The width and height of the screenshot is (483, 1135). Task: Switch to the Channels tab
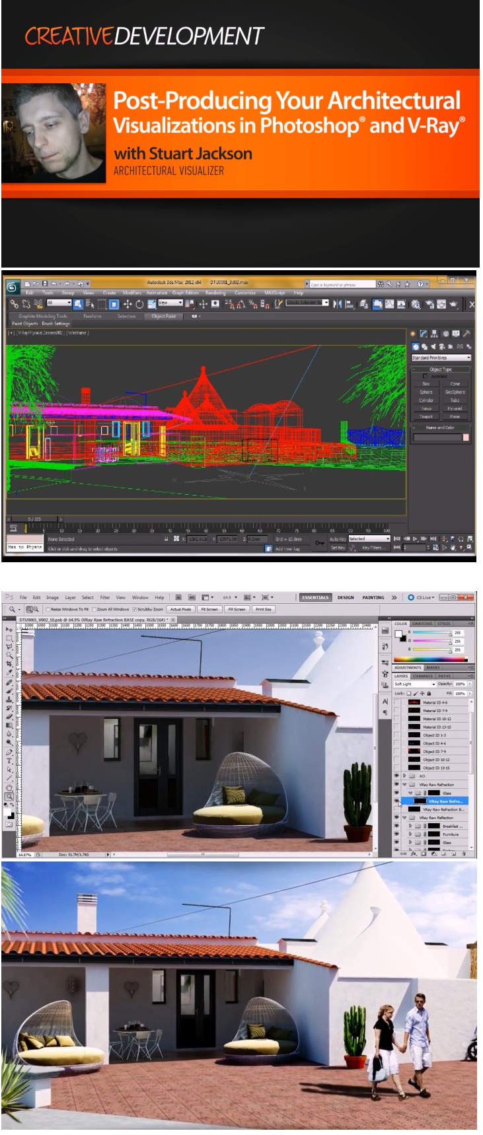tap(422, 676)
